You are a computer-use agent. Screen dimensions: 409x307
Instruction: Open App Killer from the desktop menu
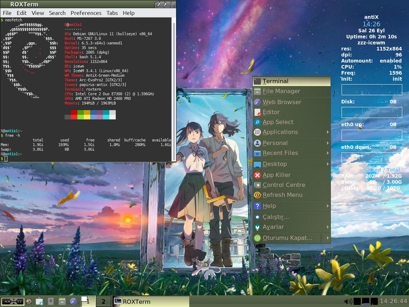coord(291,175)
